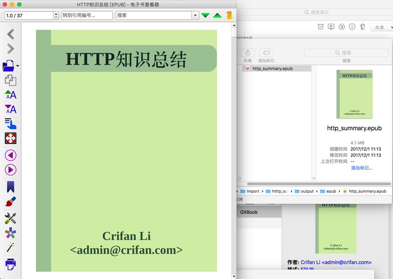Click the add tags button in Finder
The image size is (393, 279).
[x=266, y=53]
